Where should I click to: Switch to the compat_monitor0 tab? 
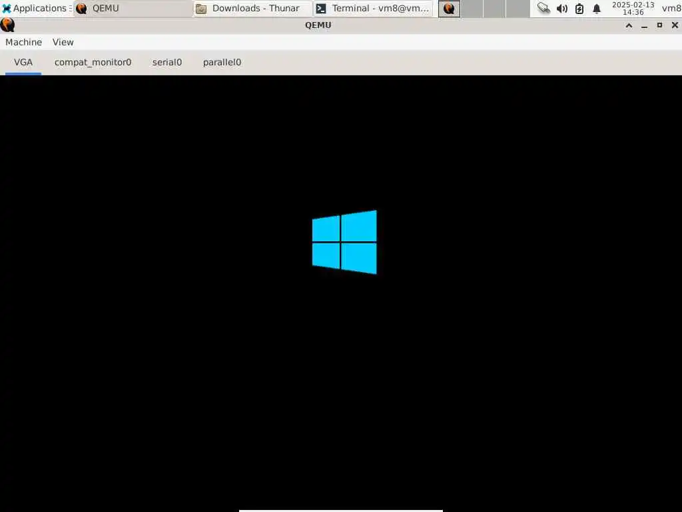pyautogui.click(x=93, y=62)
